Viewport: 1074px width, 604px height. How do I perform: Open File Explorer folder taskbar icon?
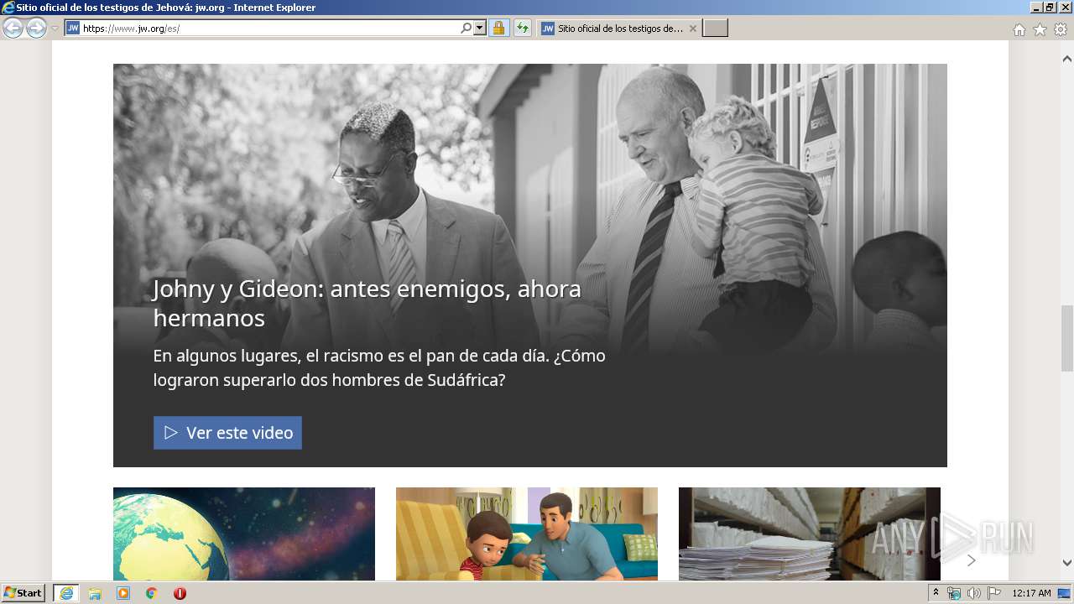pyautogui.click(x=95, y=593)
